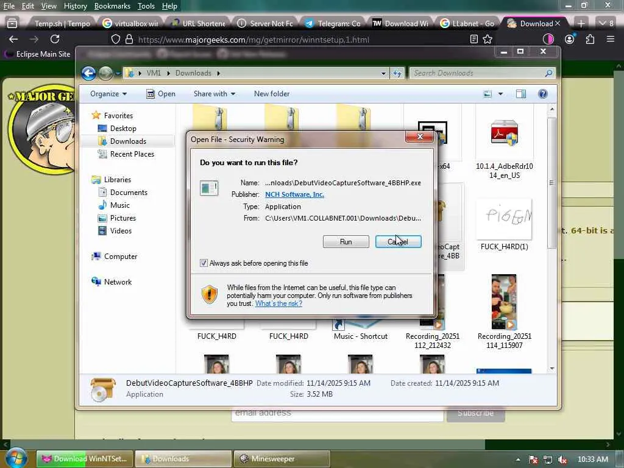The width and height of the screenshot is (624, 468).
Task: Select Desktop under Favorites
Action: 123,129
